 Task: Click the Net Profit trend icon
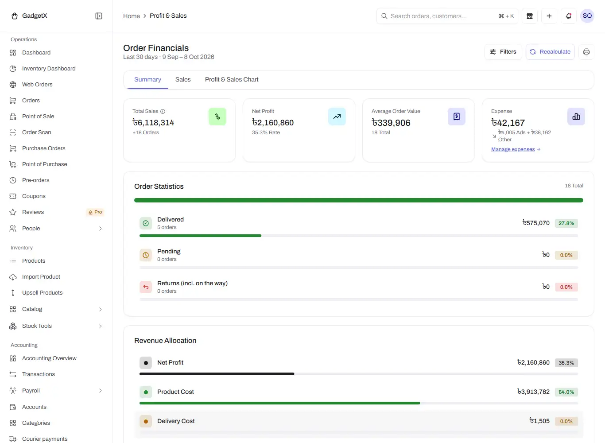tap(337, 117)
